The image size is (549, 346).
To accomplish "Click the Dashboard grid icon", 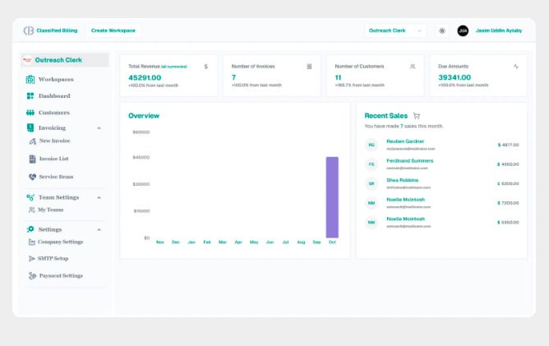I will (30, 96).
